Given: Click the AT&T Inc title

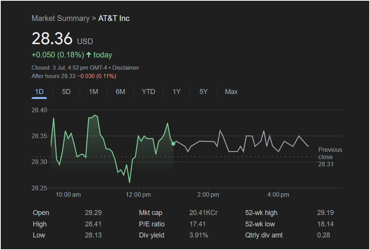Looking at the screenshot, I should coord(114,18).
